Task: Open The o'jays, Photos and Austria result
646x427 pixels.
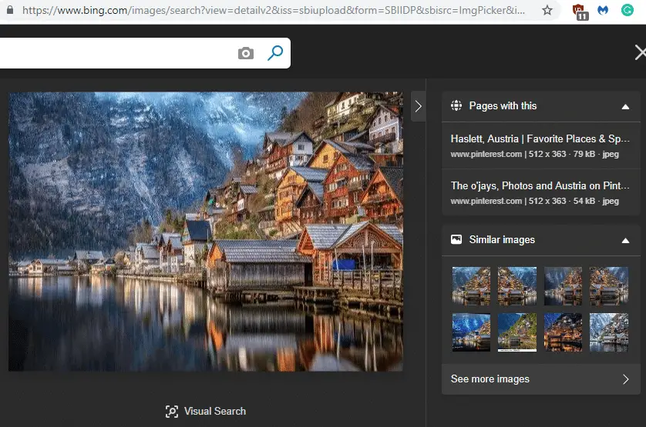Action: click(540, 185)
